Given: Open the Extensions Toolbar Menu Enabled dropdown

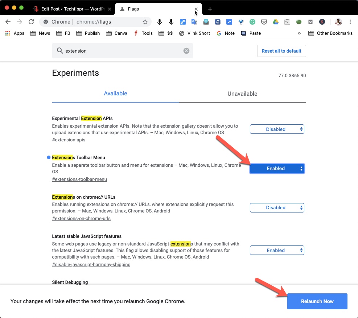Looking at the screenshot, I should 277,168.
